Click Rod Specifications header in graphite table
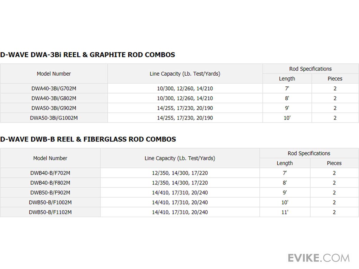 tap(310, 69)
